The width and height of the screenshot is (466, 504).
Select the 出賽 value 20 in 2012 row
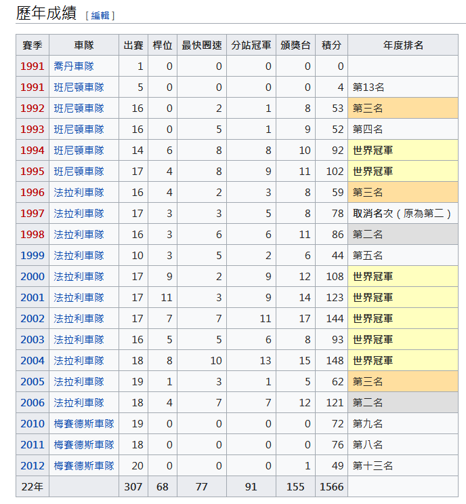click(x=133, y=466)
